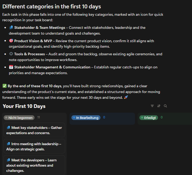The height and width of the screenshot is (175, 192).
Task: Open the Nicht begonnen status group menu
Action: pos(19,118)
